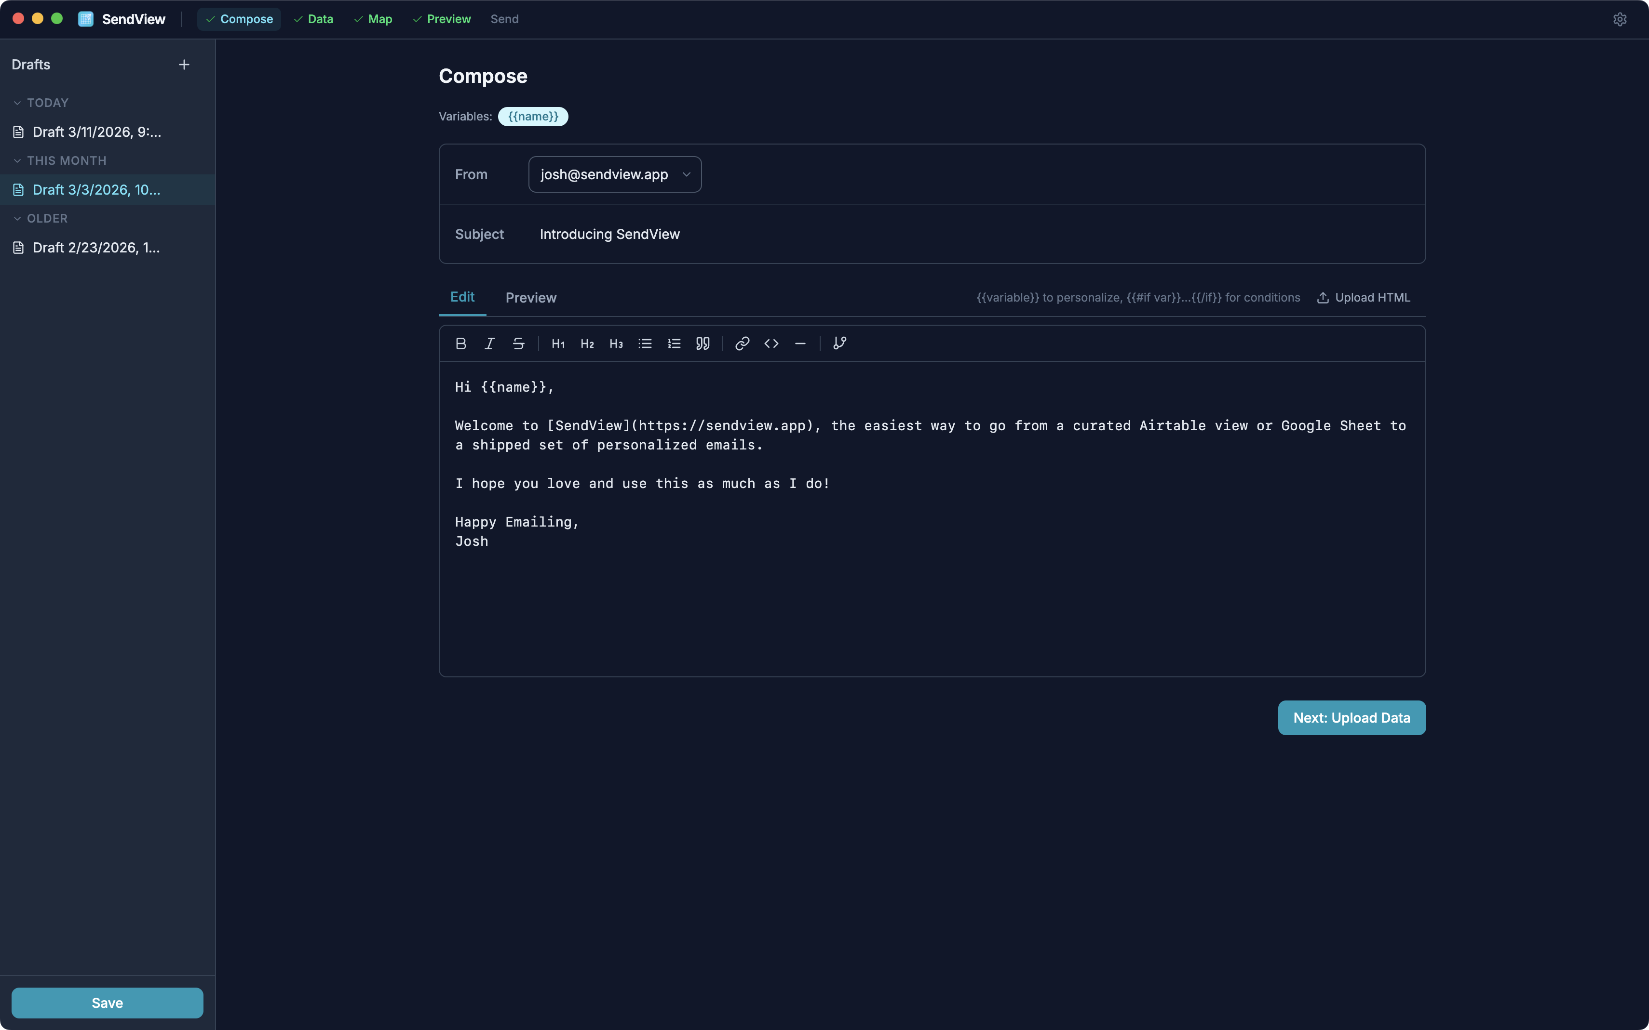Apply italic formatting

tap(489, 343)
